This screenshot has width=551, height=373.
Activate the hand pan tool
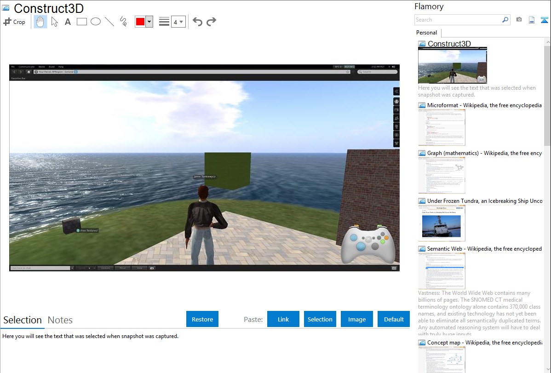(x=40, y=22)
